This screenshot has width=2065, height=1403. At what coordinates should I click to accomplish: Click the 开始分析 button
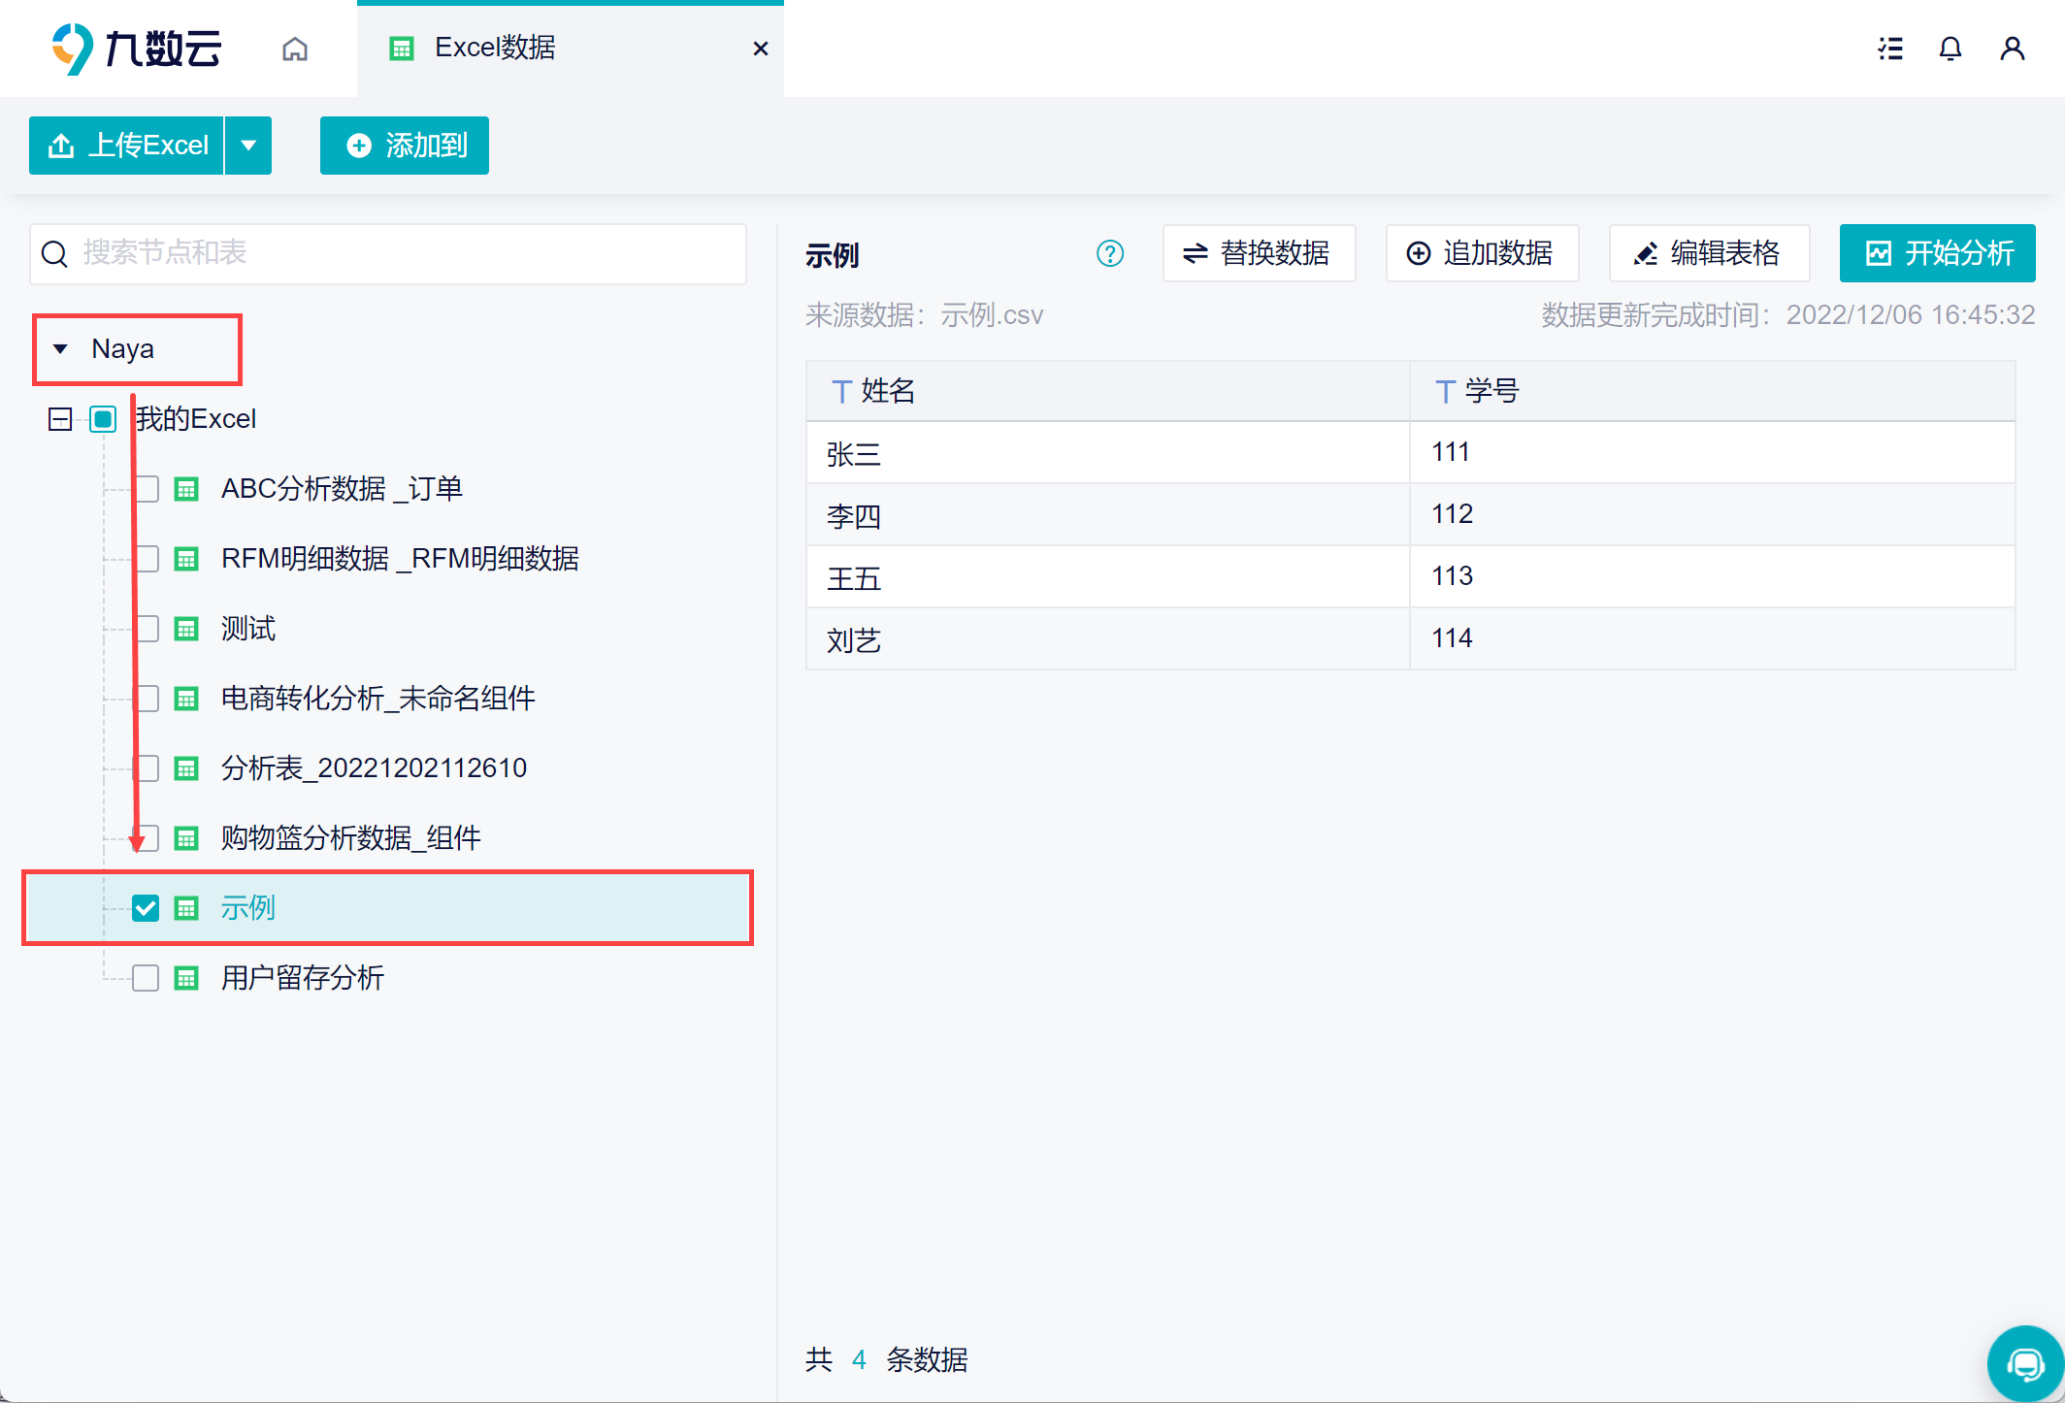pyautogui.click(x=1937, y=254)
